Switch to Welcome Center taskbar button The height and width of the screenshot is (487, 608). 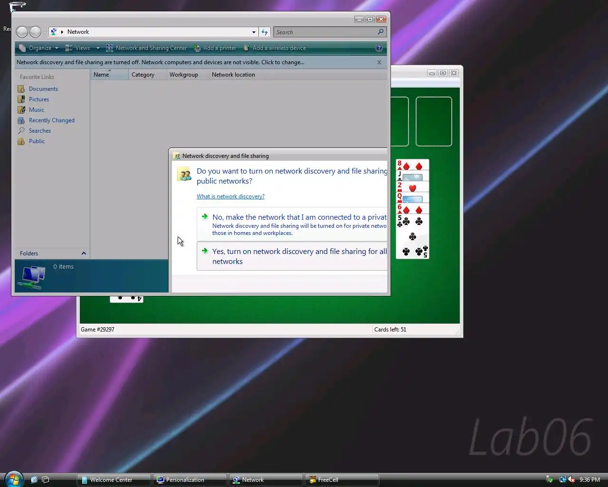pyautogui.click(x=114, y=480)
